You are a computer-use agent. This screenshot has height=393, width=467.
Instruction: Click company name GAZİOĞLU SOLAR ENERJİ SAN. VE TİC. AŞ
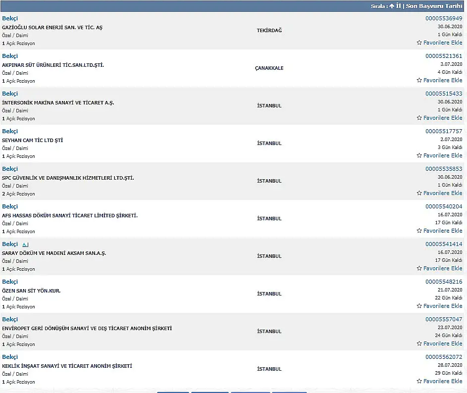pos(52,27)
